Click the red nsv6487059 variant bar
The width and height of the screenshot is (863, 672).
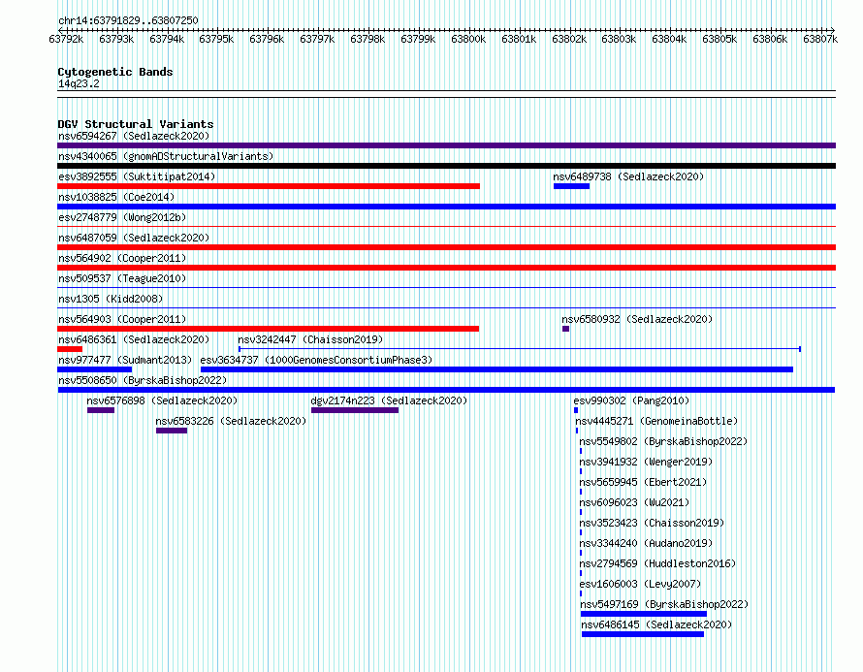click(x=446, y=247)
